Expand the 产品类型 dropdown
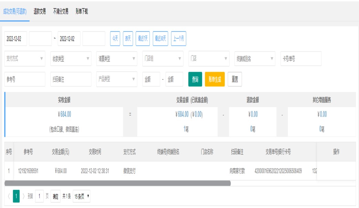 [117, 79]
